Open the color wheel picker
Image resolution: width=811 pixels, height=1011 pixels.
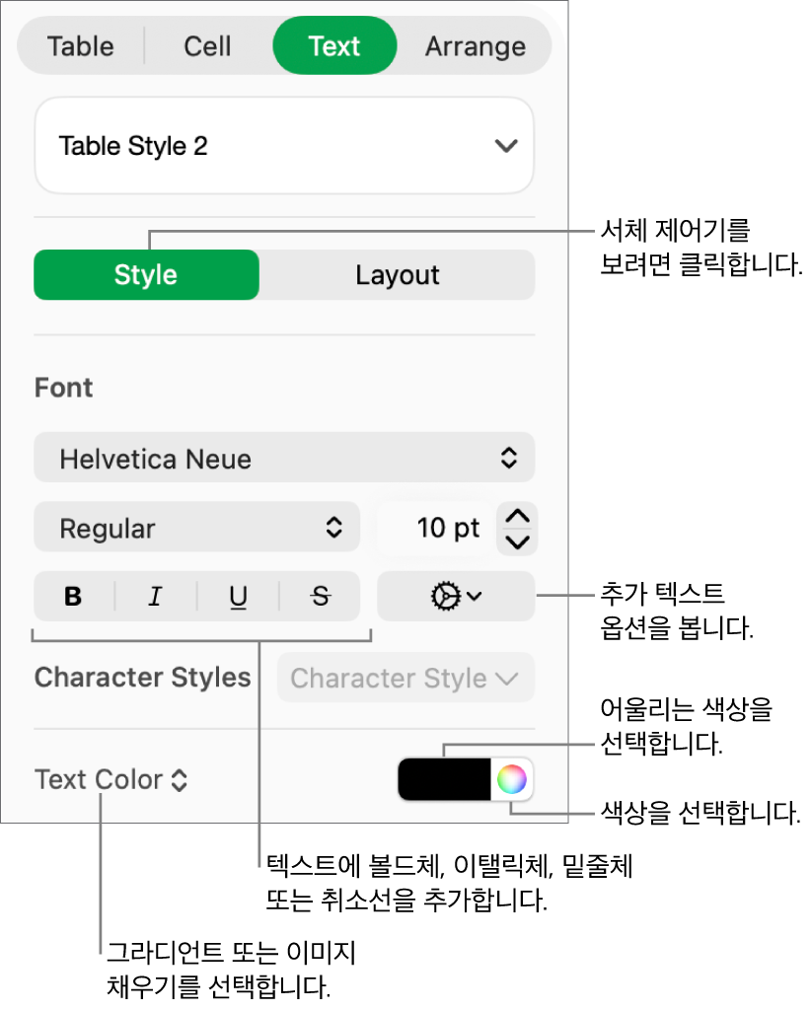click(x=512, y=779)
